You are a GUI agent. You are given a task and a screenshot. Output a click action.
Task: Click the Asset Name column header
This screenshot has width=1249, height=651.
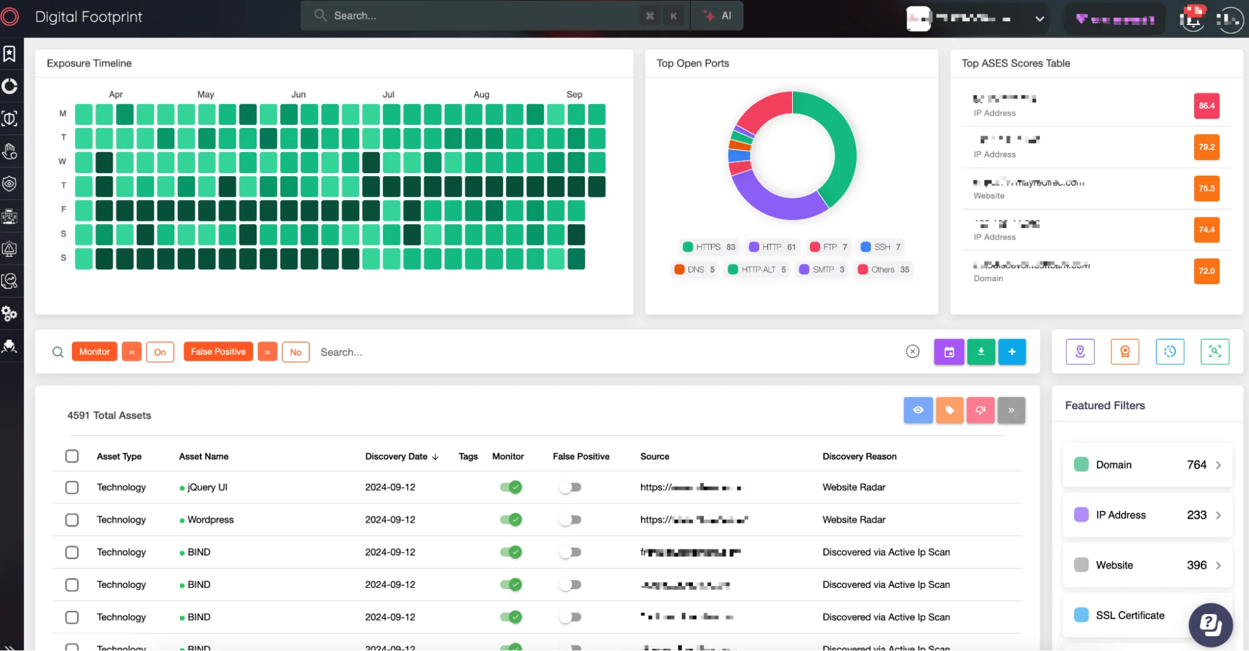click(x=204, y=457)
